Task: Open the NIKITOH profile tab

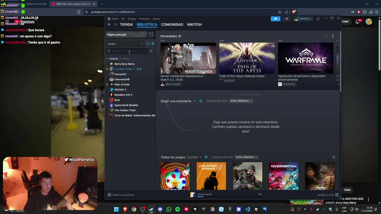Action: click(194, 24)
